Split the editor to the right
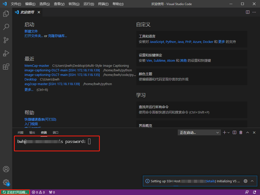This screenshot has width=260, height=195. pyautogui.click(x=248, y=12)
